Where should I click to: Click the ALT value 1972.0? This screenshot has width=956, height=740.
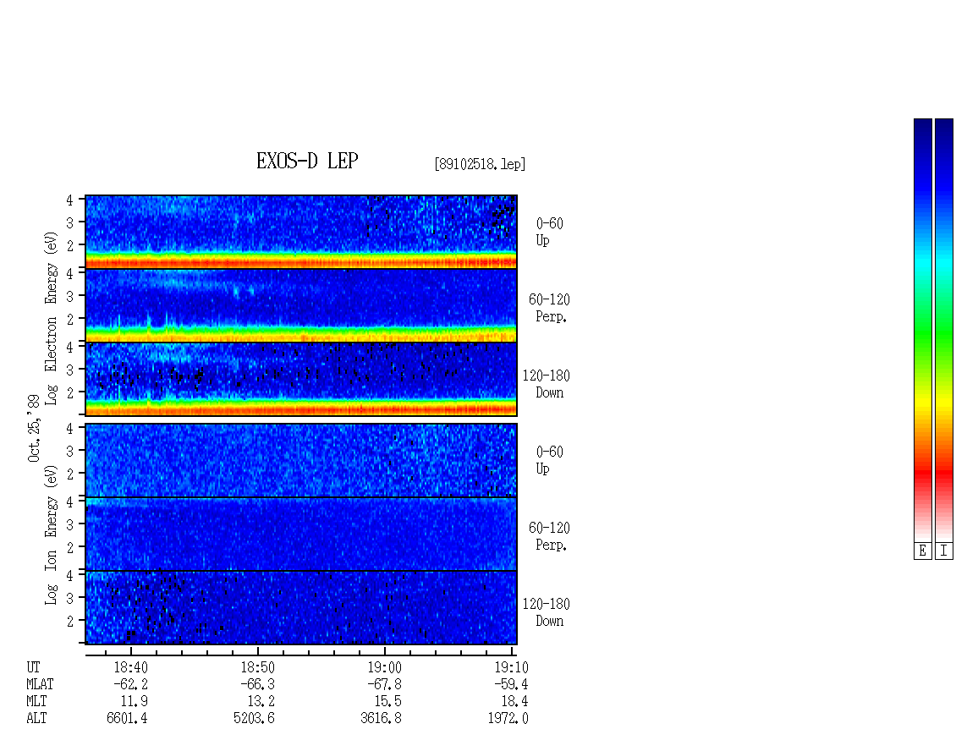508,719
